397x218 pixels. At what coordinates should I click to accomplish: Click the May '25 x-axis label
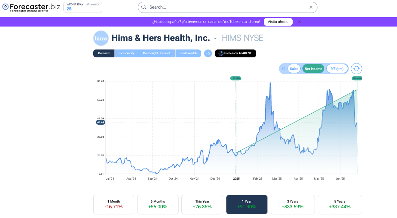pyautogui.click(x=319, y=179)
